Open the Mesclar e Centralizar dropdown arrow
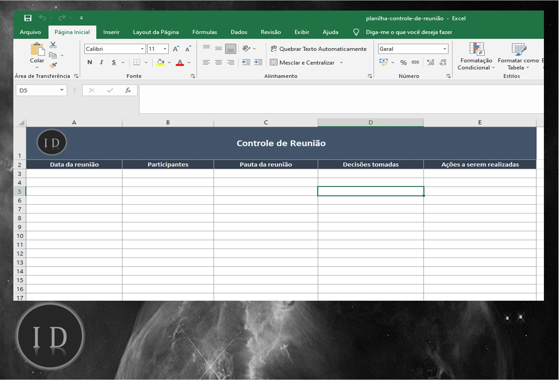 [341, 62]
